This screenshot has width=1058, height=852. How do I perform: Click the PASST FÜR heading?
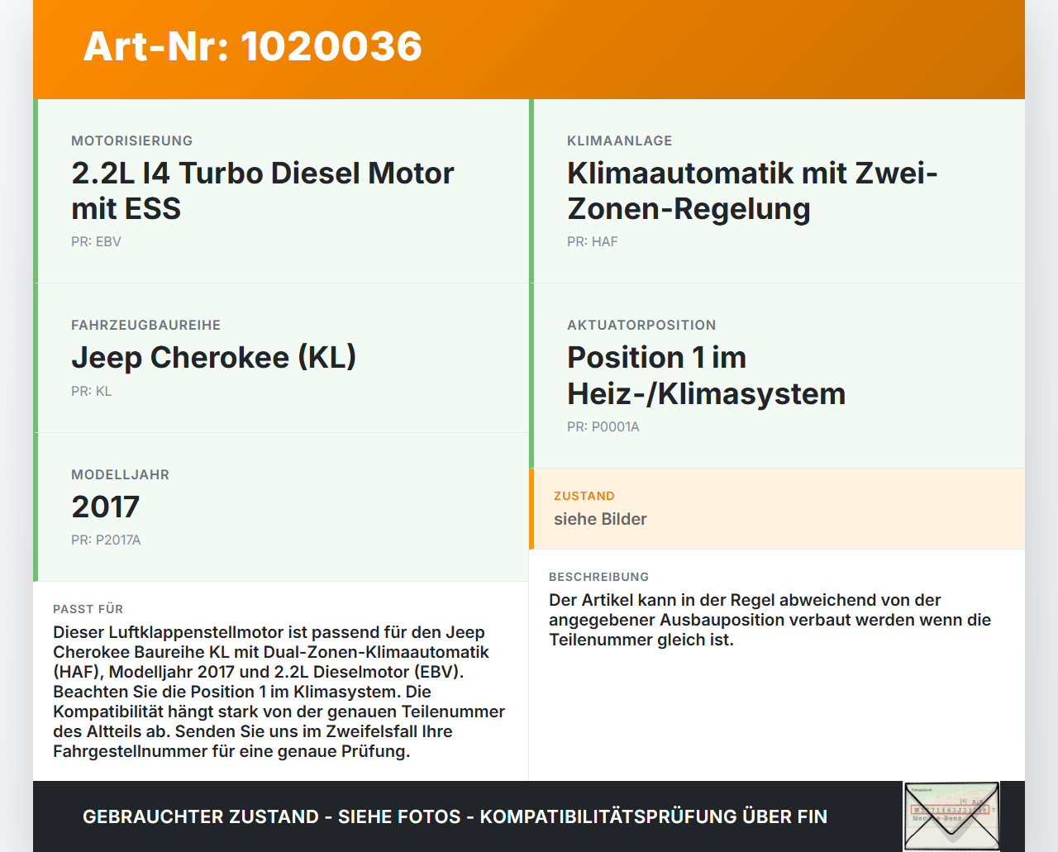[x=88, y=609]
